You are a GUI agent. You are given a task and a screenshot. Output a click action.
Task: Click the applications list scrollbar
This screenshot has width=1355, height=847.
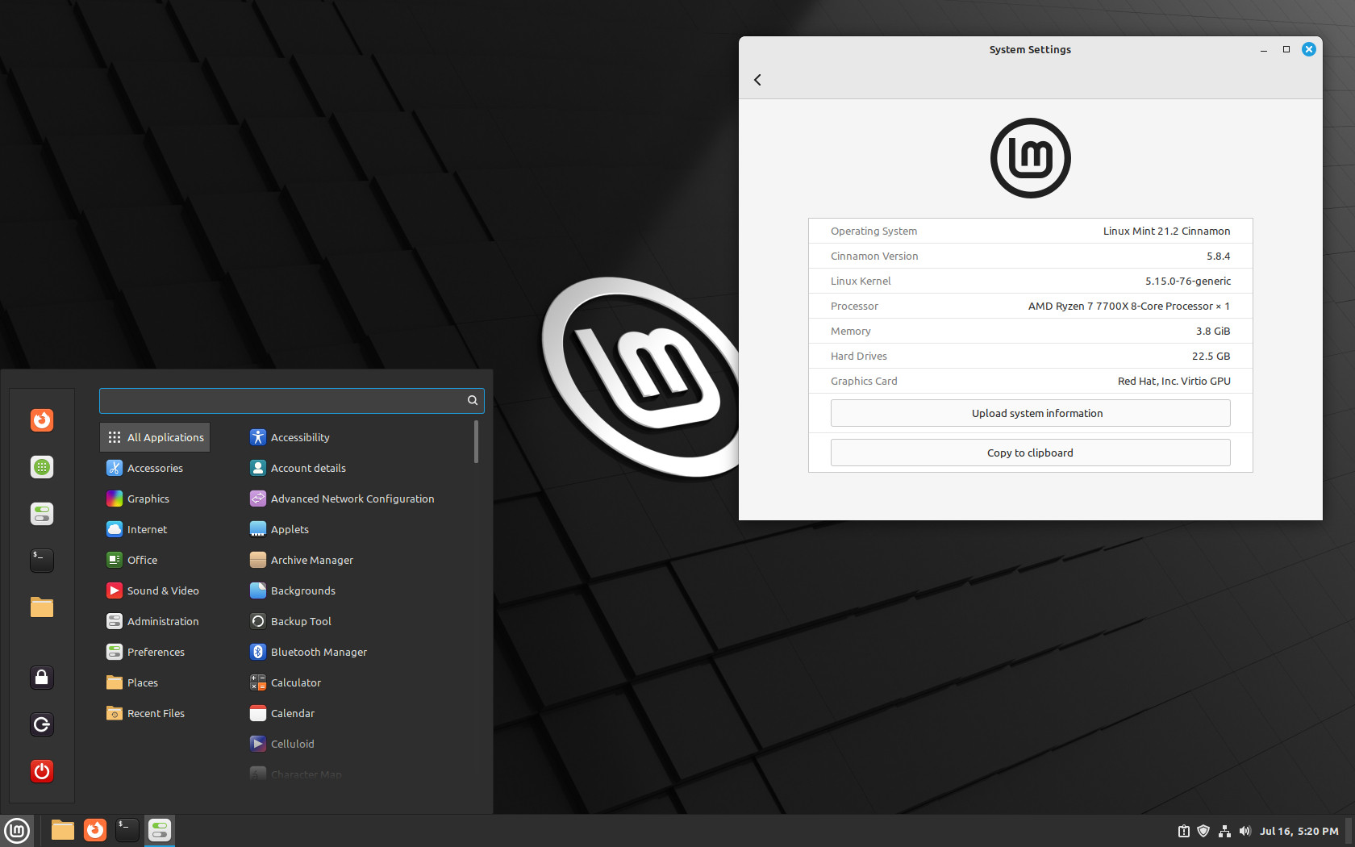[476, 442]
